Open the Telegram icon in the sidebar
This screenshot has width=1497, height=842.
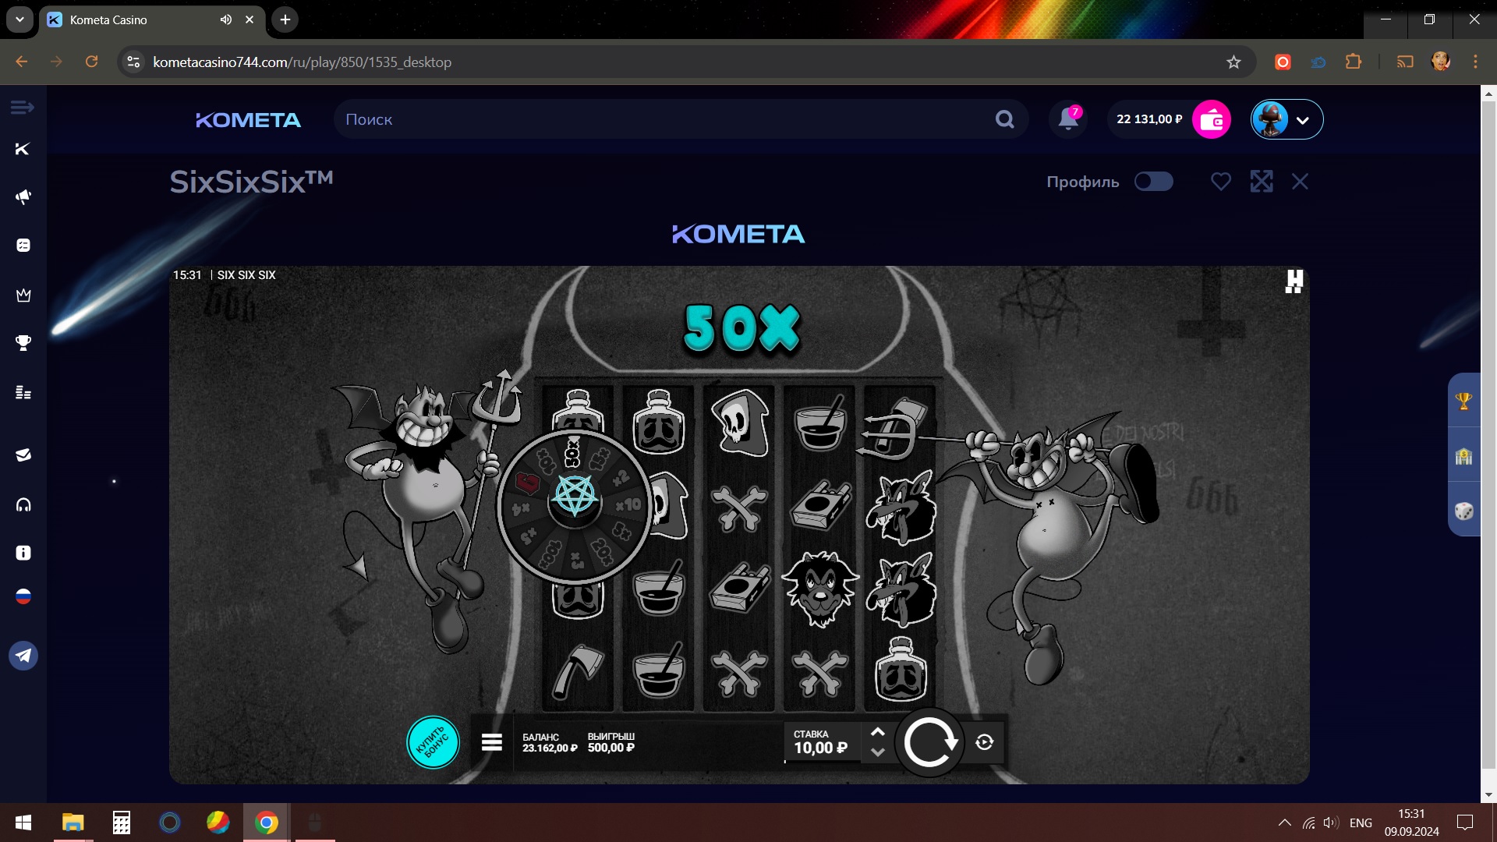(x=23, y=656)
